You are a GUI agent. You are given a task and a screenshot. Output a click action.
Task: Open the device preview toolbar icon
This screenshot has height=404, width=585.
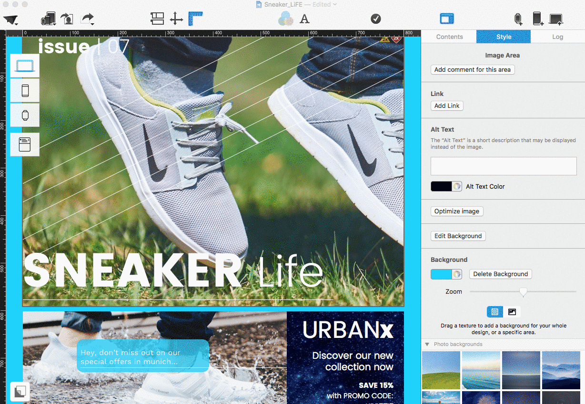pos(49,19)
